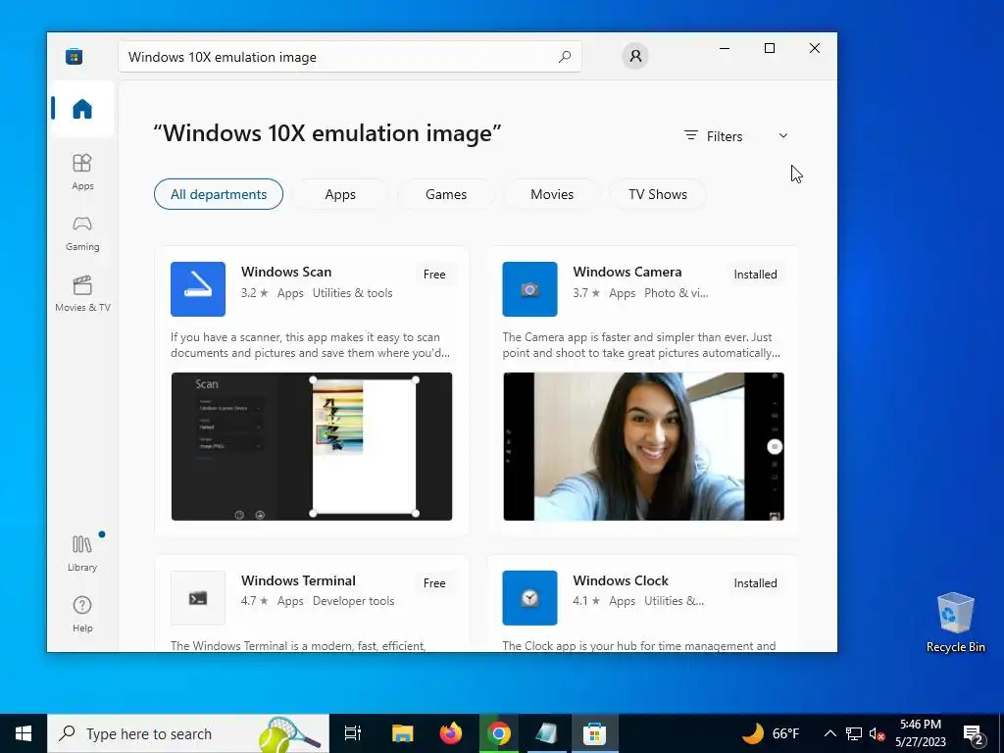Image resolution: width=1004 pixels, height=753 pixels.
Task: Open the Windows Clock title link
Action: click(x=621, y=580)
